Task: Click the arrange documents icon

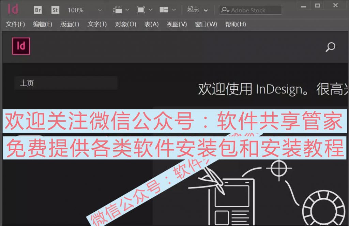Action: pos(164,10)
